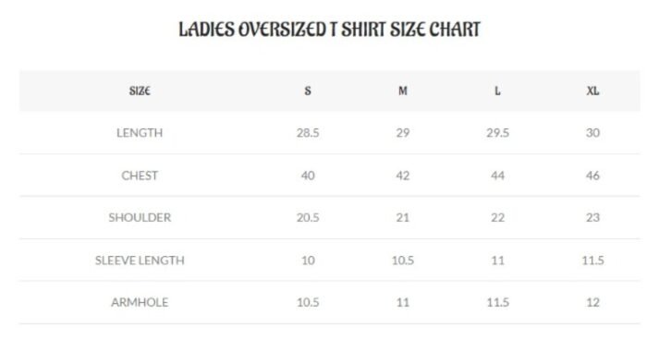
Task: Click sleeve length value 10.5 for M
Action: coord(403,261)
